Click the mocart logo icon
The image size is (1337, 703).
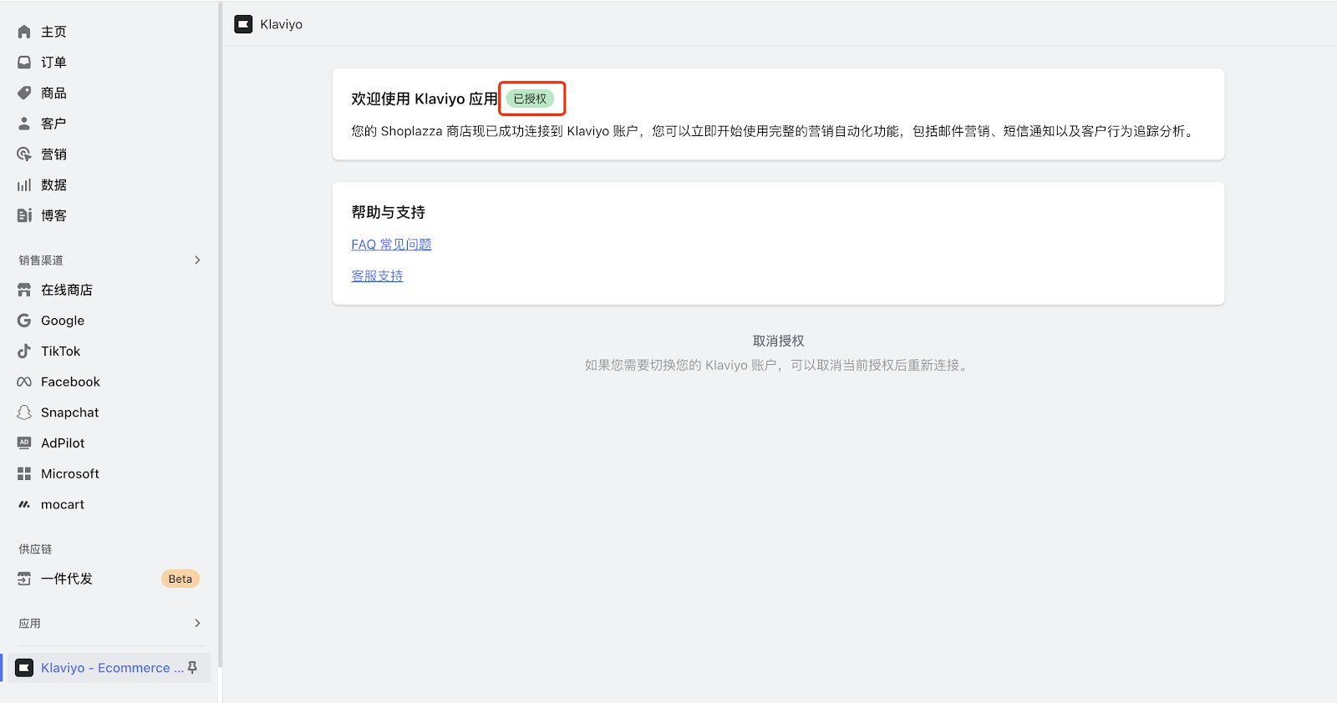click(x=24, y=504)
